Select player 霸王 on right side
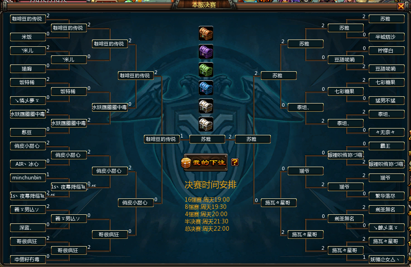The width and height of the screenshot is (411, 267). click(x=386, y=146)
